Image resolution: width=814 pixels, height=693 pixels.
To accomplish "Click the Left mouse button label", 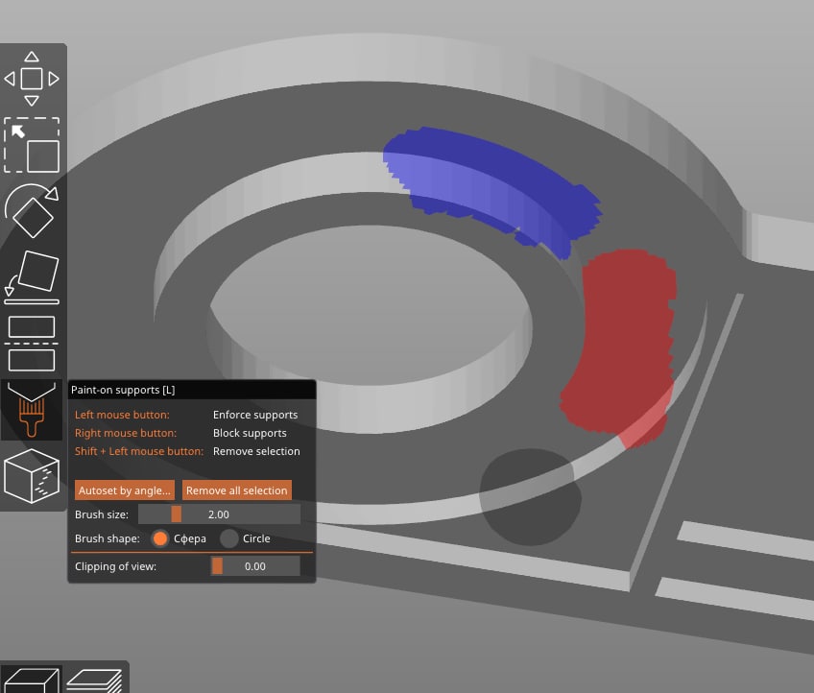I will tap(122, 415).
